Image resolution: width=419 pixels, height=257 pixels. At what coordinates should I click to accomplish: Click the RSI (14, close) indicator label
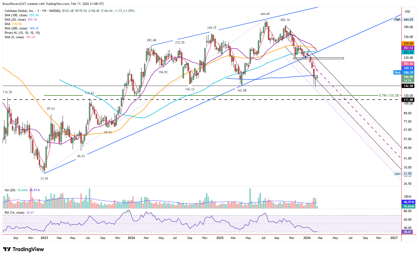point(14,213)
